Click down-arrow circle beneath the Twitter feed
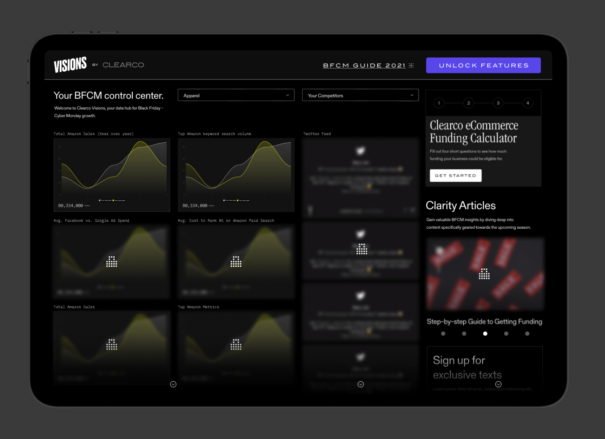Viewport: 605px width, 439px height. pos(361,384)
